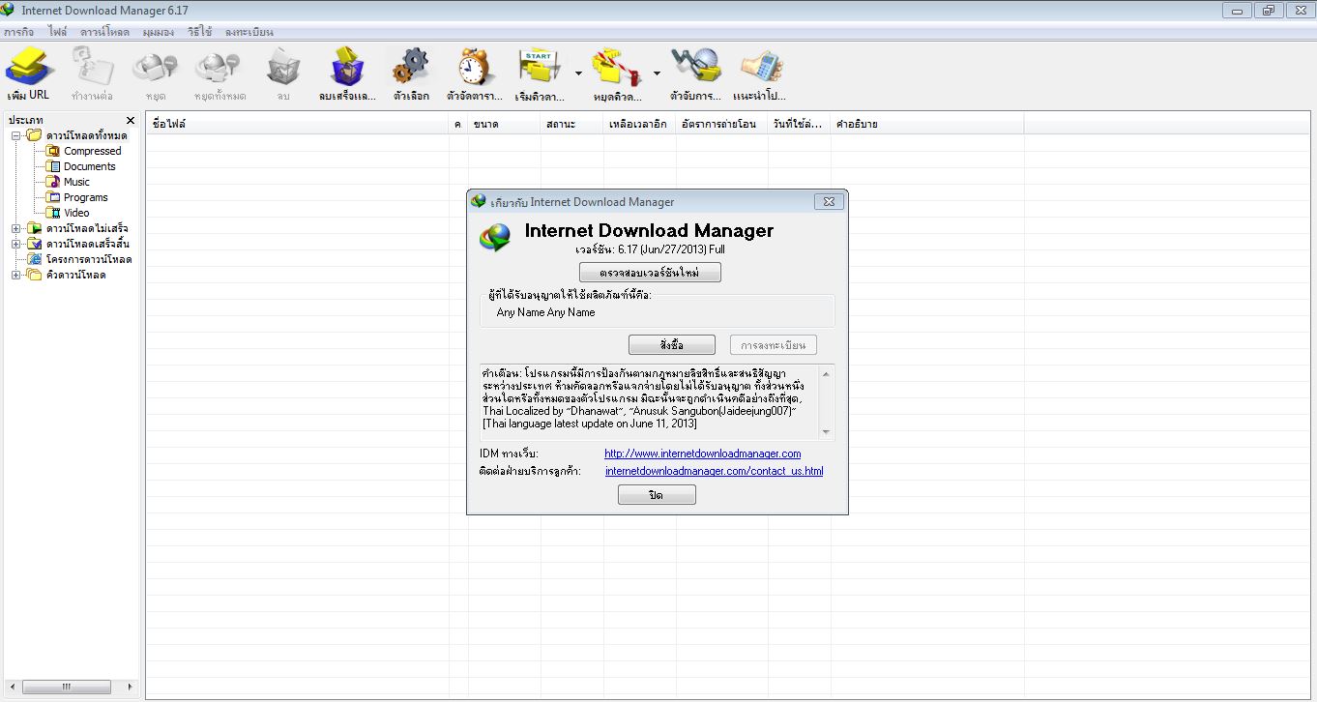The width and height of the screenshot is (1317, 702).
Task: Select the Music category icon
Action: coord(54,182)
